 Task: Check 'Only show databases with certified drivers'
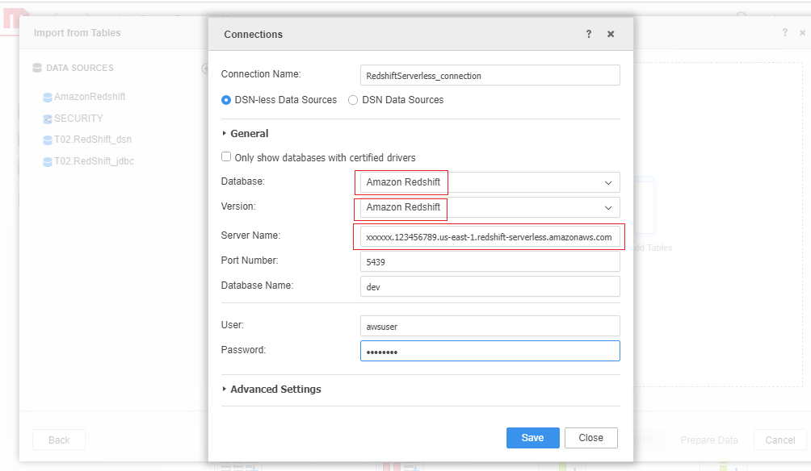(226, 156)
